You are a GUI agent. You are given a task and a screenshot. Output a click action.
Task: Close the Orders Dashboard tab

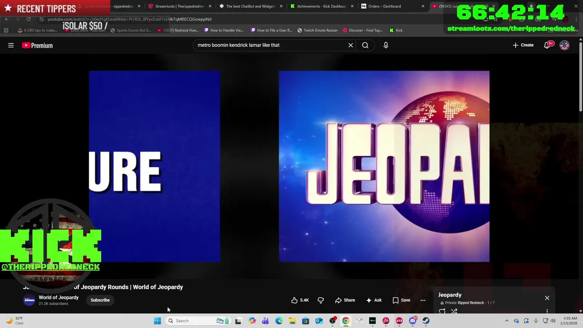423,6
